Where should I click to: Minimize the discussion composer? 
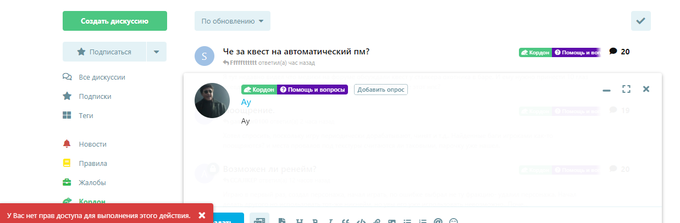(x=606, y=89)
